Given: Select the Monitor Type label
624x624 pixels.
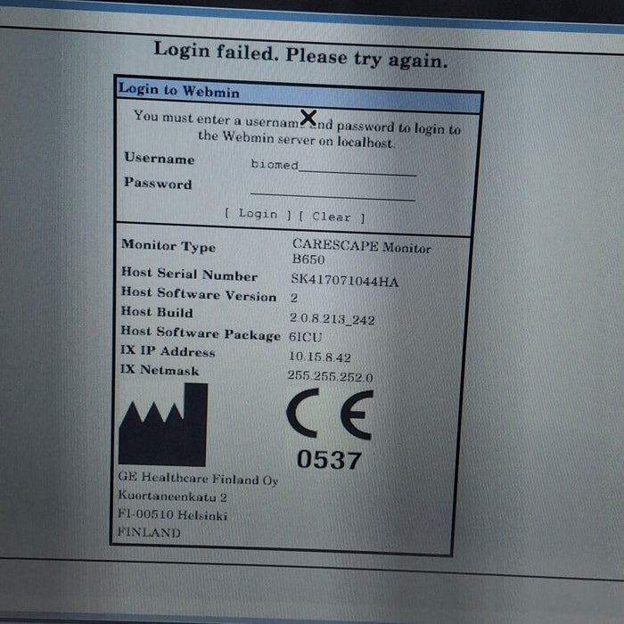Looking at the screenshot, I should click(168, 246).
